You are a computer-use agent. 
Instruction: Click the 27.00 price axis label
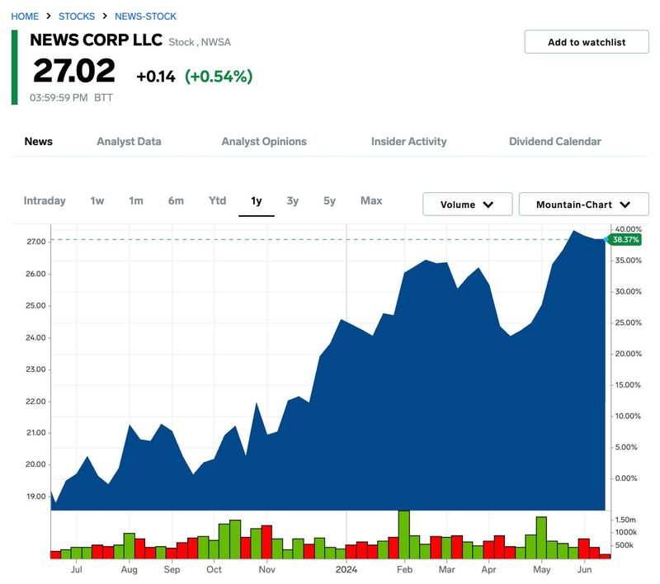[36, 242]
